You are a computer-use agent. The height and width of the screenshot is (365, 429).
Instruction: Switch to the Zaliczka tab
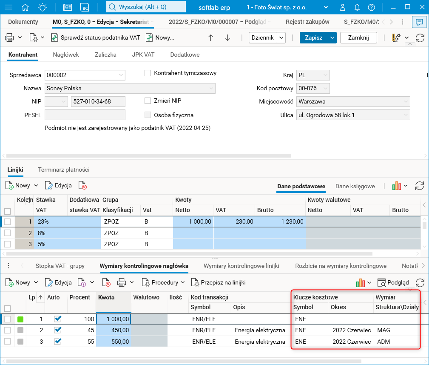coord(105,55)
